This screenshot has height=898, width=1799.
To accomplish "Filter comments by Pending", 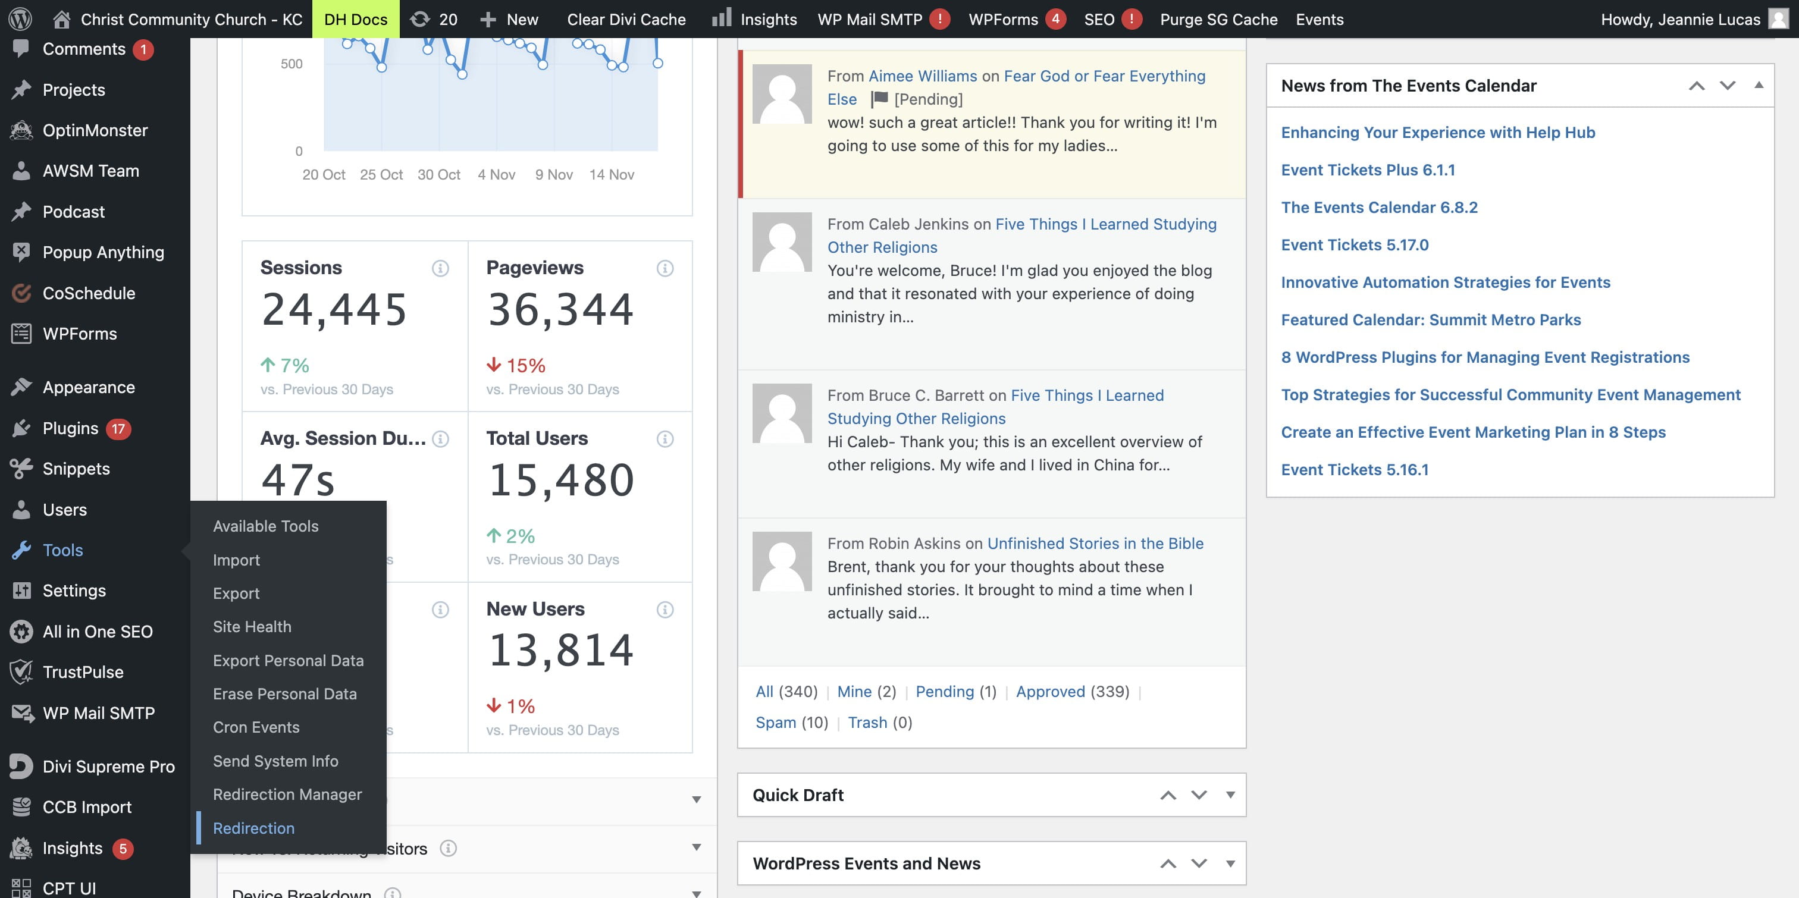I will coord(944,691).
